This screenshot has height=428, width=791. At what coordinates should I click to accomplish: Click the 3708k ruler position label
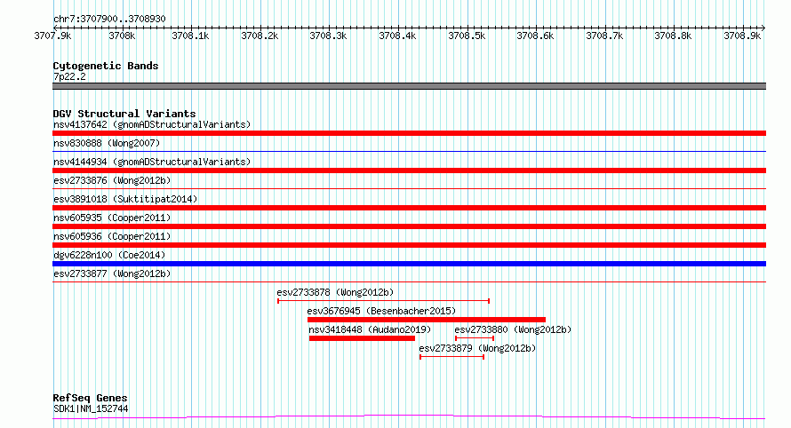tap(122, 36)
